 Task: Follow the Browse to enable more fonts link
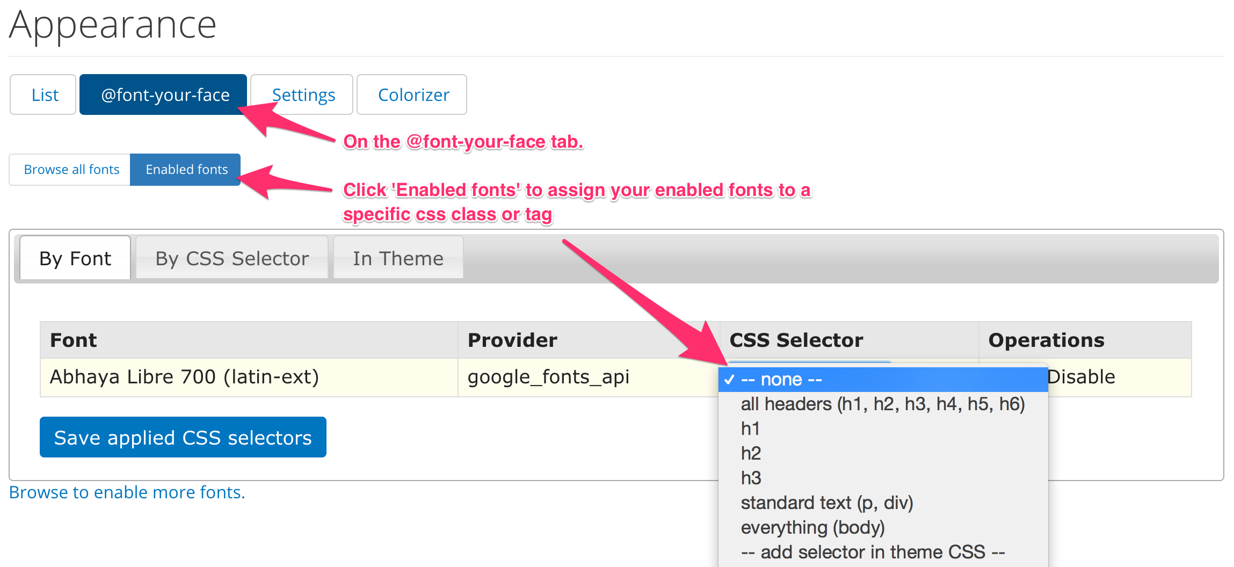point(127,492)
